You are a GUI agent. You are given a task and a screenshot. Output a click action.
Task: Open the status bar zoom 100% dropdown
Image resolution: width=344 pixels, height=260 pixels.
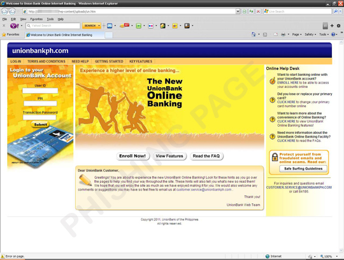click(337, 256)
